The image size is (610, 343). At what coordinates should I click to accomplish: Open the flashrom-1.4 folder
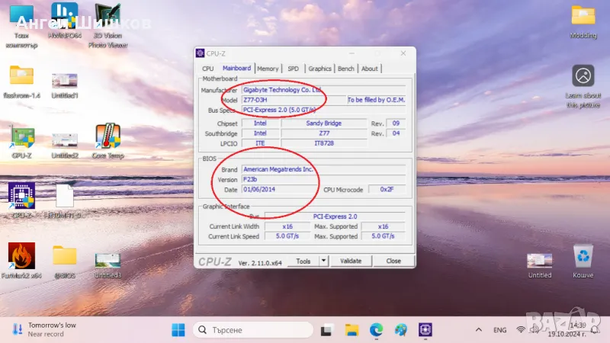click(21, 76)
